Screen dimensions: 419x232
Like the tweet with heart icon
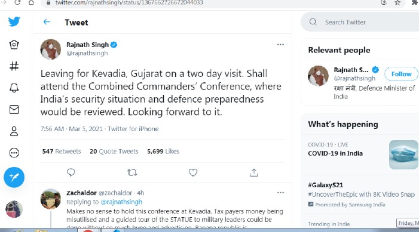(x=193, y=172)
